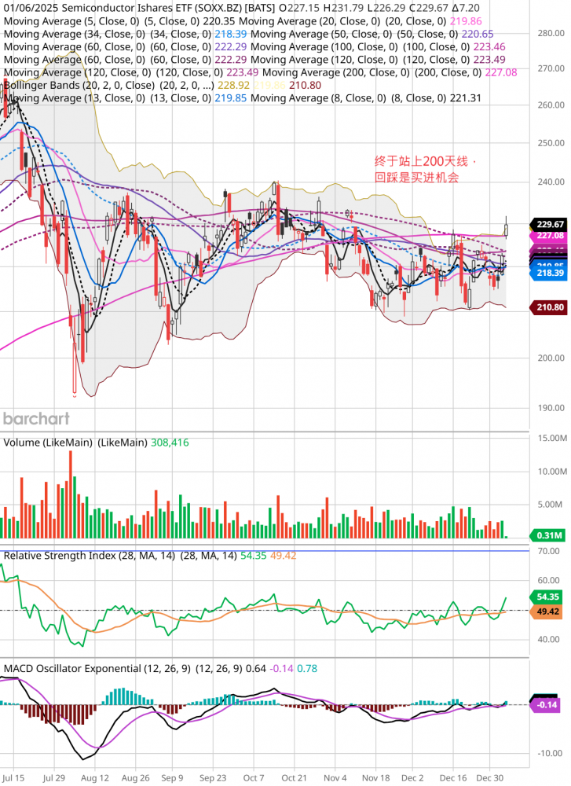Click the Moving Average (13, Close, 0) value 219.85
Screen dimensions: 571x786
click(x=230, y=98)
